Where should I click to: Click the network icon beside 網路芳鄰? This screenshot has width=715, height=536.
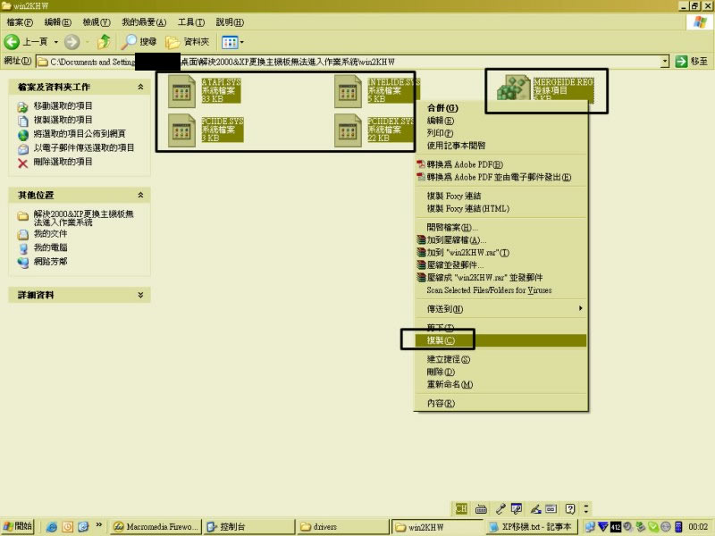point(23,263)
